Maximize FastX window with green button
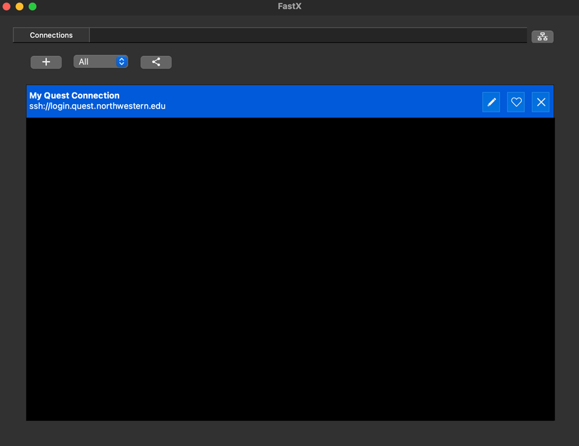This screenshot has width=579, height=446. click(x=32, y=6)
